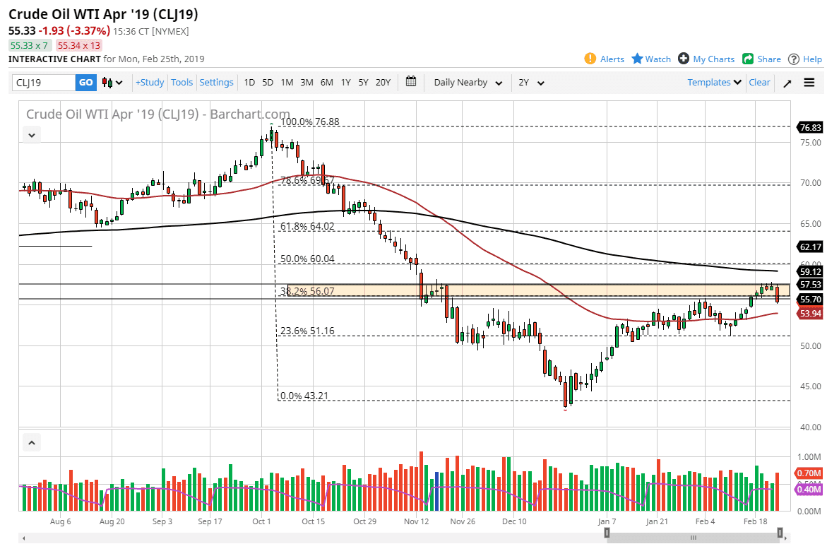Open the hamburger chart menu icon
Viewport: 827px width, 544px height.
coord(809,83)
